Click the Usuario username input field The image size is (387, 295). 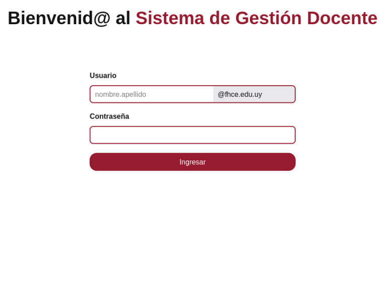tap(152, 94)
